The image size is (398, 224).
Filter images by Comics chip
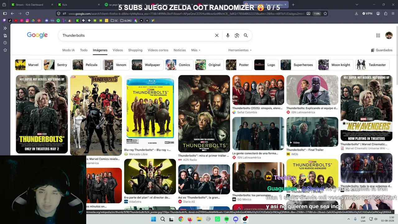coord(179,65)
